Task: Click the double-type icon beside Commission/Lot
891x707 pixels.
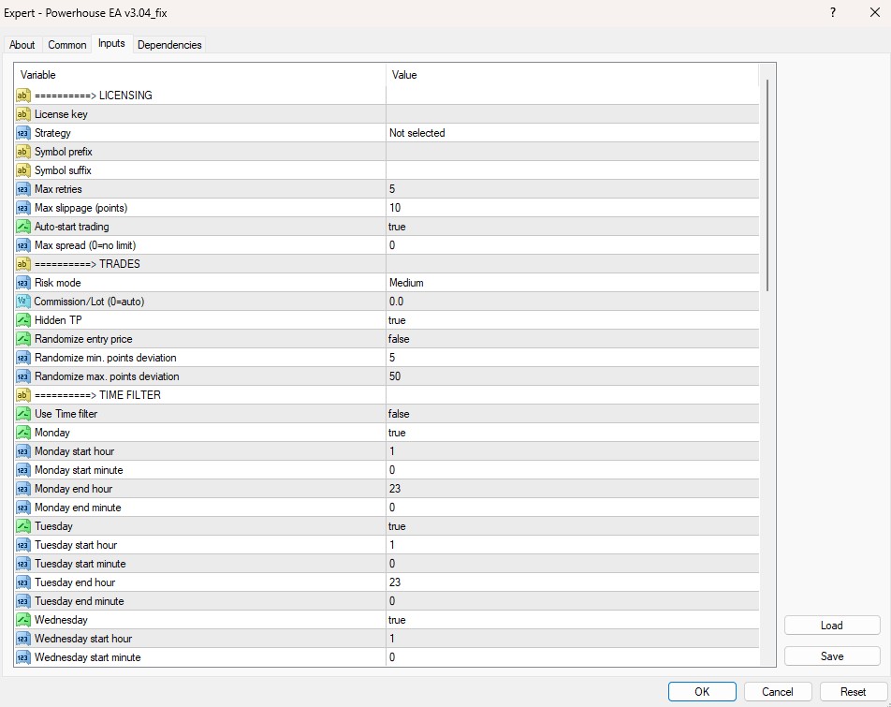Action: click(x=22, y=302)
